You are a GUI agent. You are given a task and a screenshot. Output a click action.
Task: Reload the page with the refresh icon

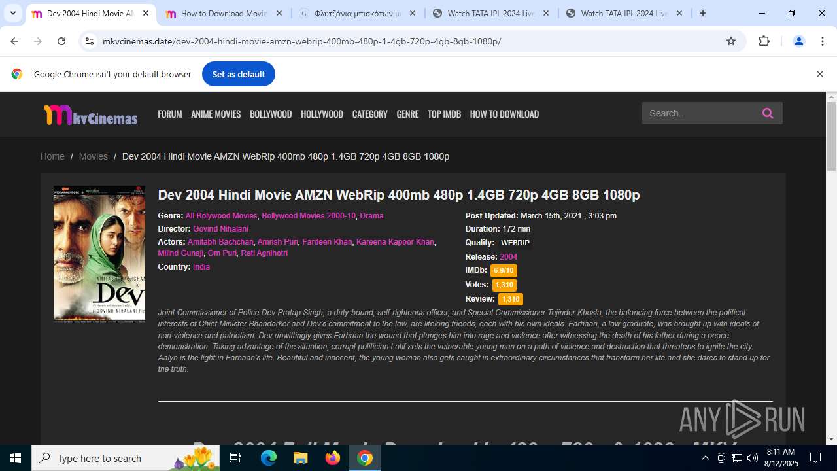tap(61, 41)
